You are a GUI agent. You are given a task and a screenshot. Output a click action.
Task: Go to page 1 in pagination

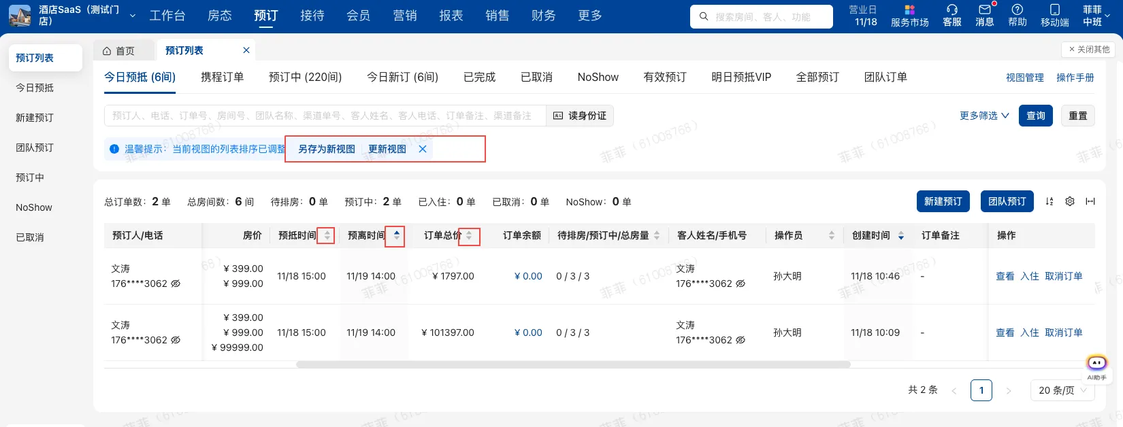[x=981, y=390]
